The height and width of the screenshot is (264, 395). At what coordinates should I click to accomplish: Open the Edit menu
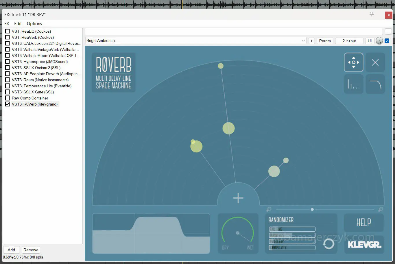tap(18, 24)
